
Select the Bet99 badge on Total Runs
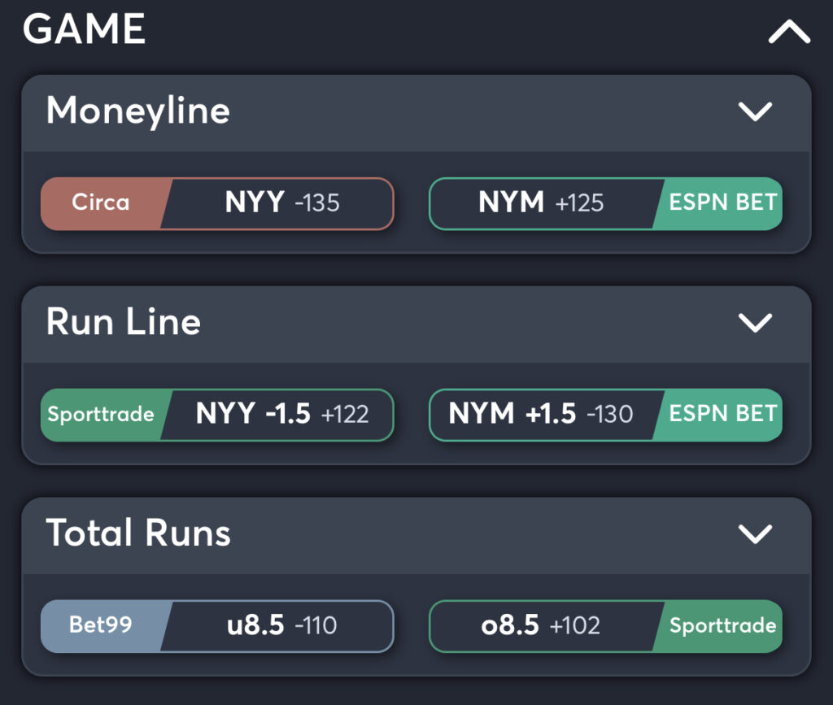(99, 626)
